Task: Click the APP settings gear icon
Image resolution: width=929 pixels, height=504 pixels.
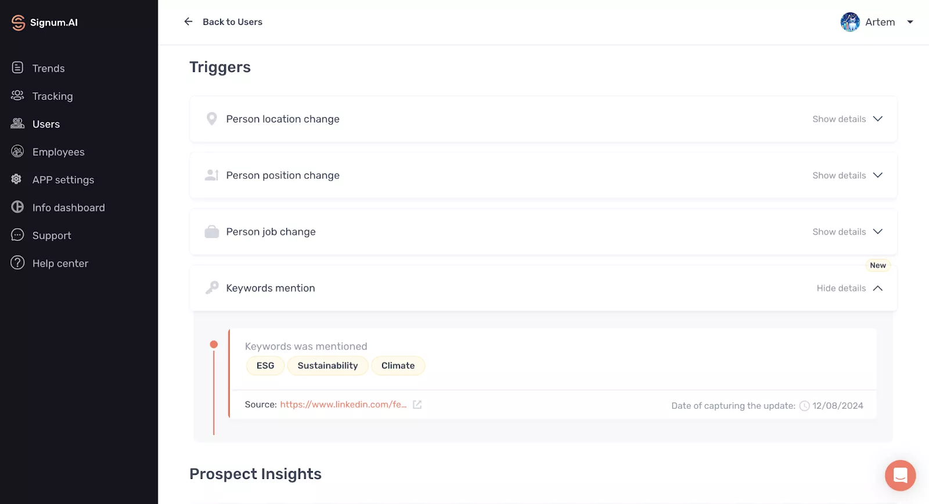Action: [x=17, y=179]
